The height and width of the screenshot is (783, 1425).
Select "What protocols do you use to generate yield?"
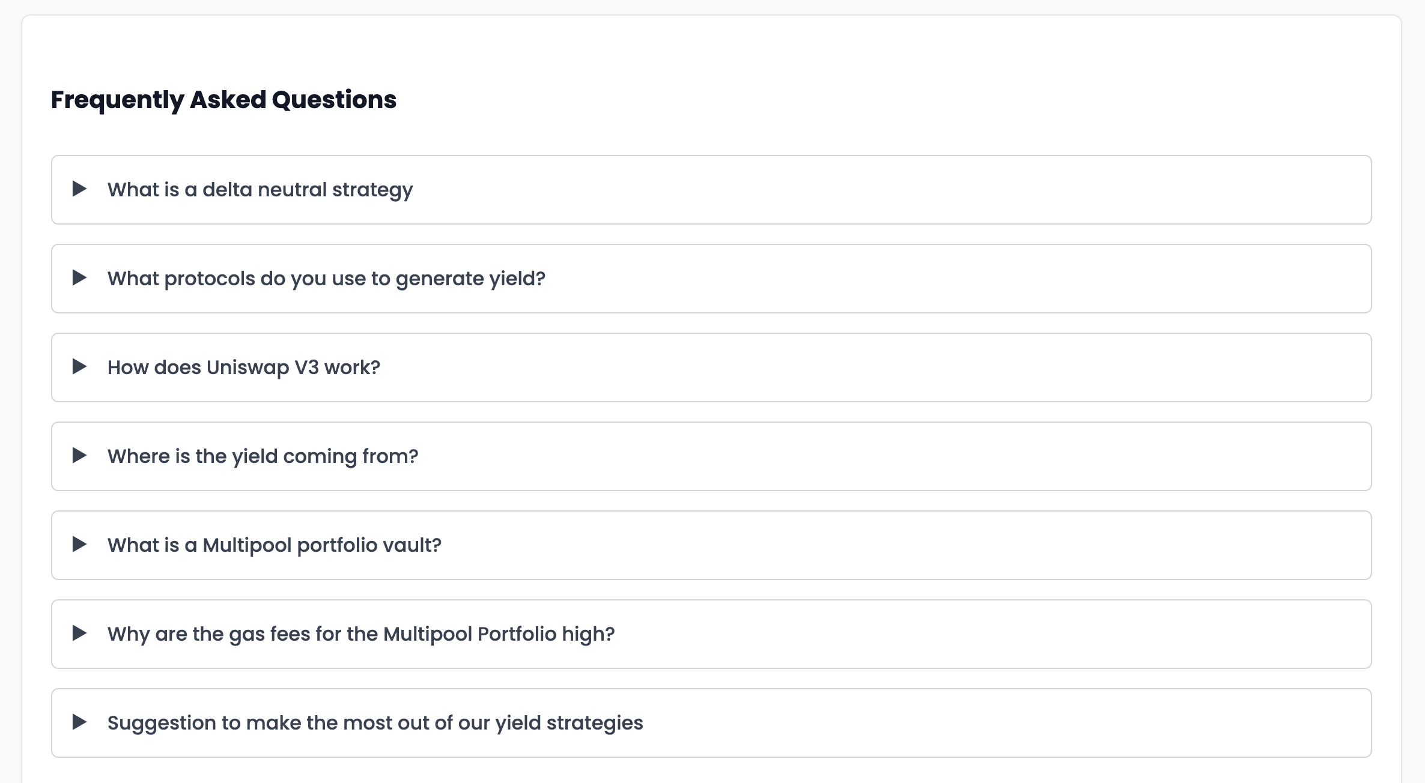point(326,279)
